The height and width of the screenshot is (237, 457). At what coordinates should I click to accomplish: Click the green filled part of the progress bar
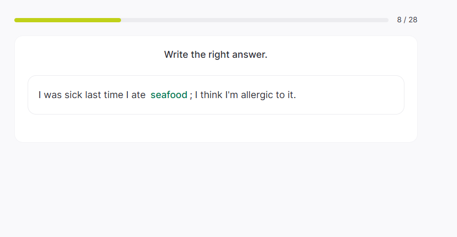[67, 20]
